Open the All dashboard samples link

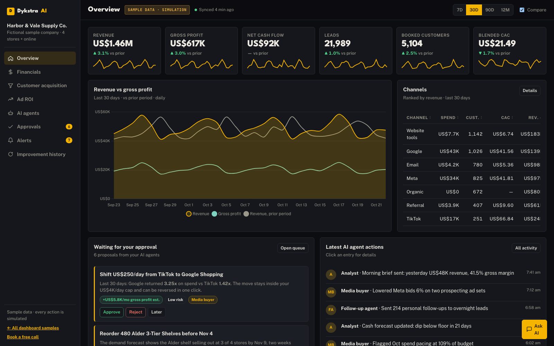click(33, 328)
